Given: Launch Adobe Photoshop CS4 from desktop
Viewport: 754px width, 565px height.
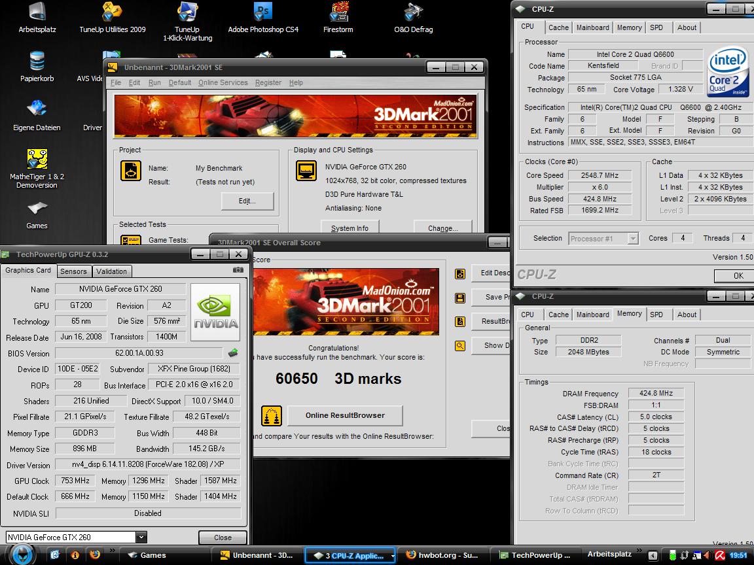Looking at the screenshot, I should click(262, 17).
